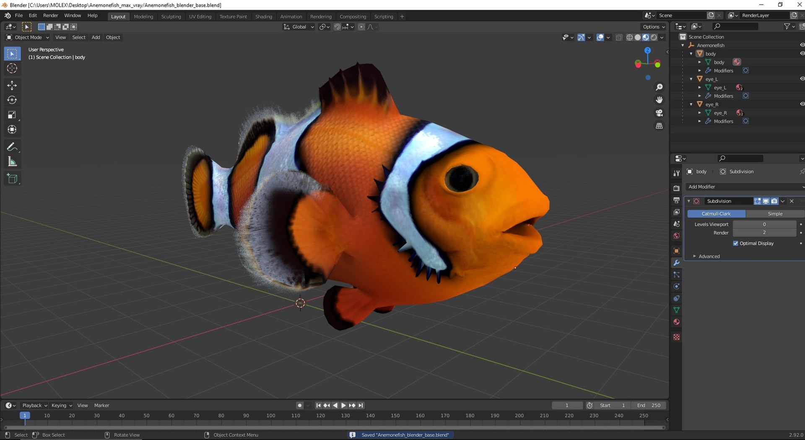Image resolution: width=805 pixels, height=440 pixels.
Task: Click the Render levels value field
Action: tap(764, 233)
